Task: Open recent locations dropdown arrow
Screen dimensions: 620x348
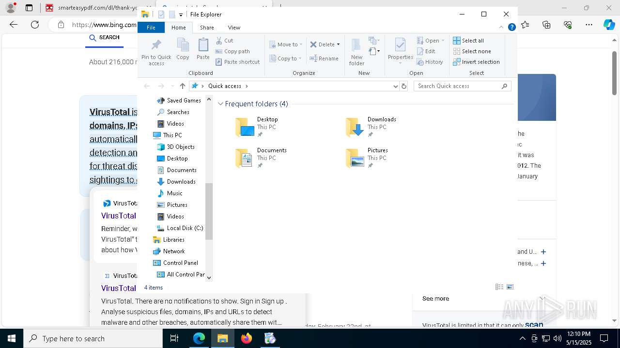Action: point(172,86)
